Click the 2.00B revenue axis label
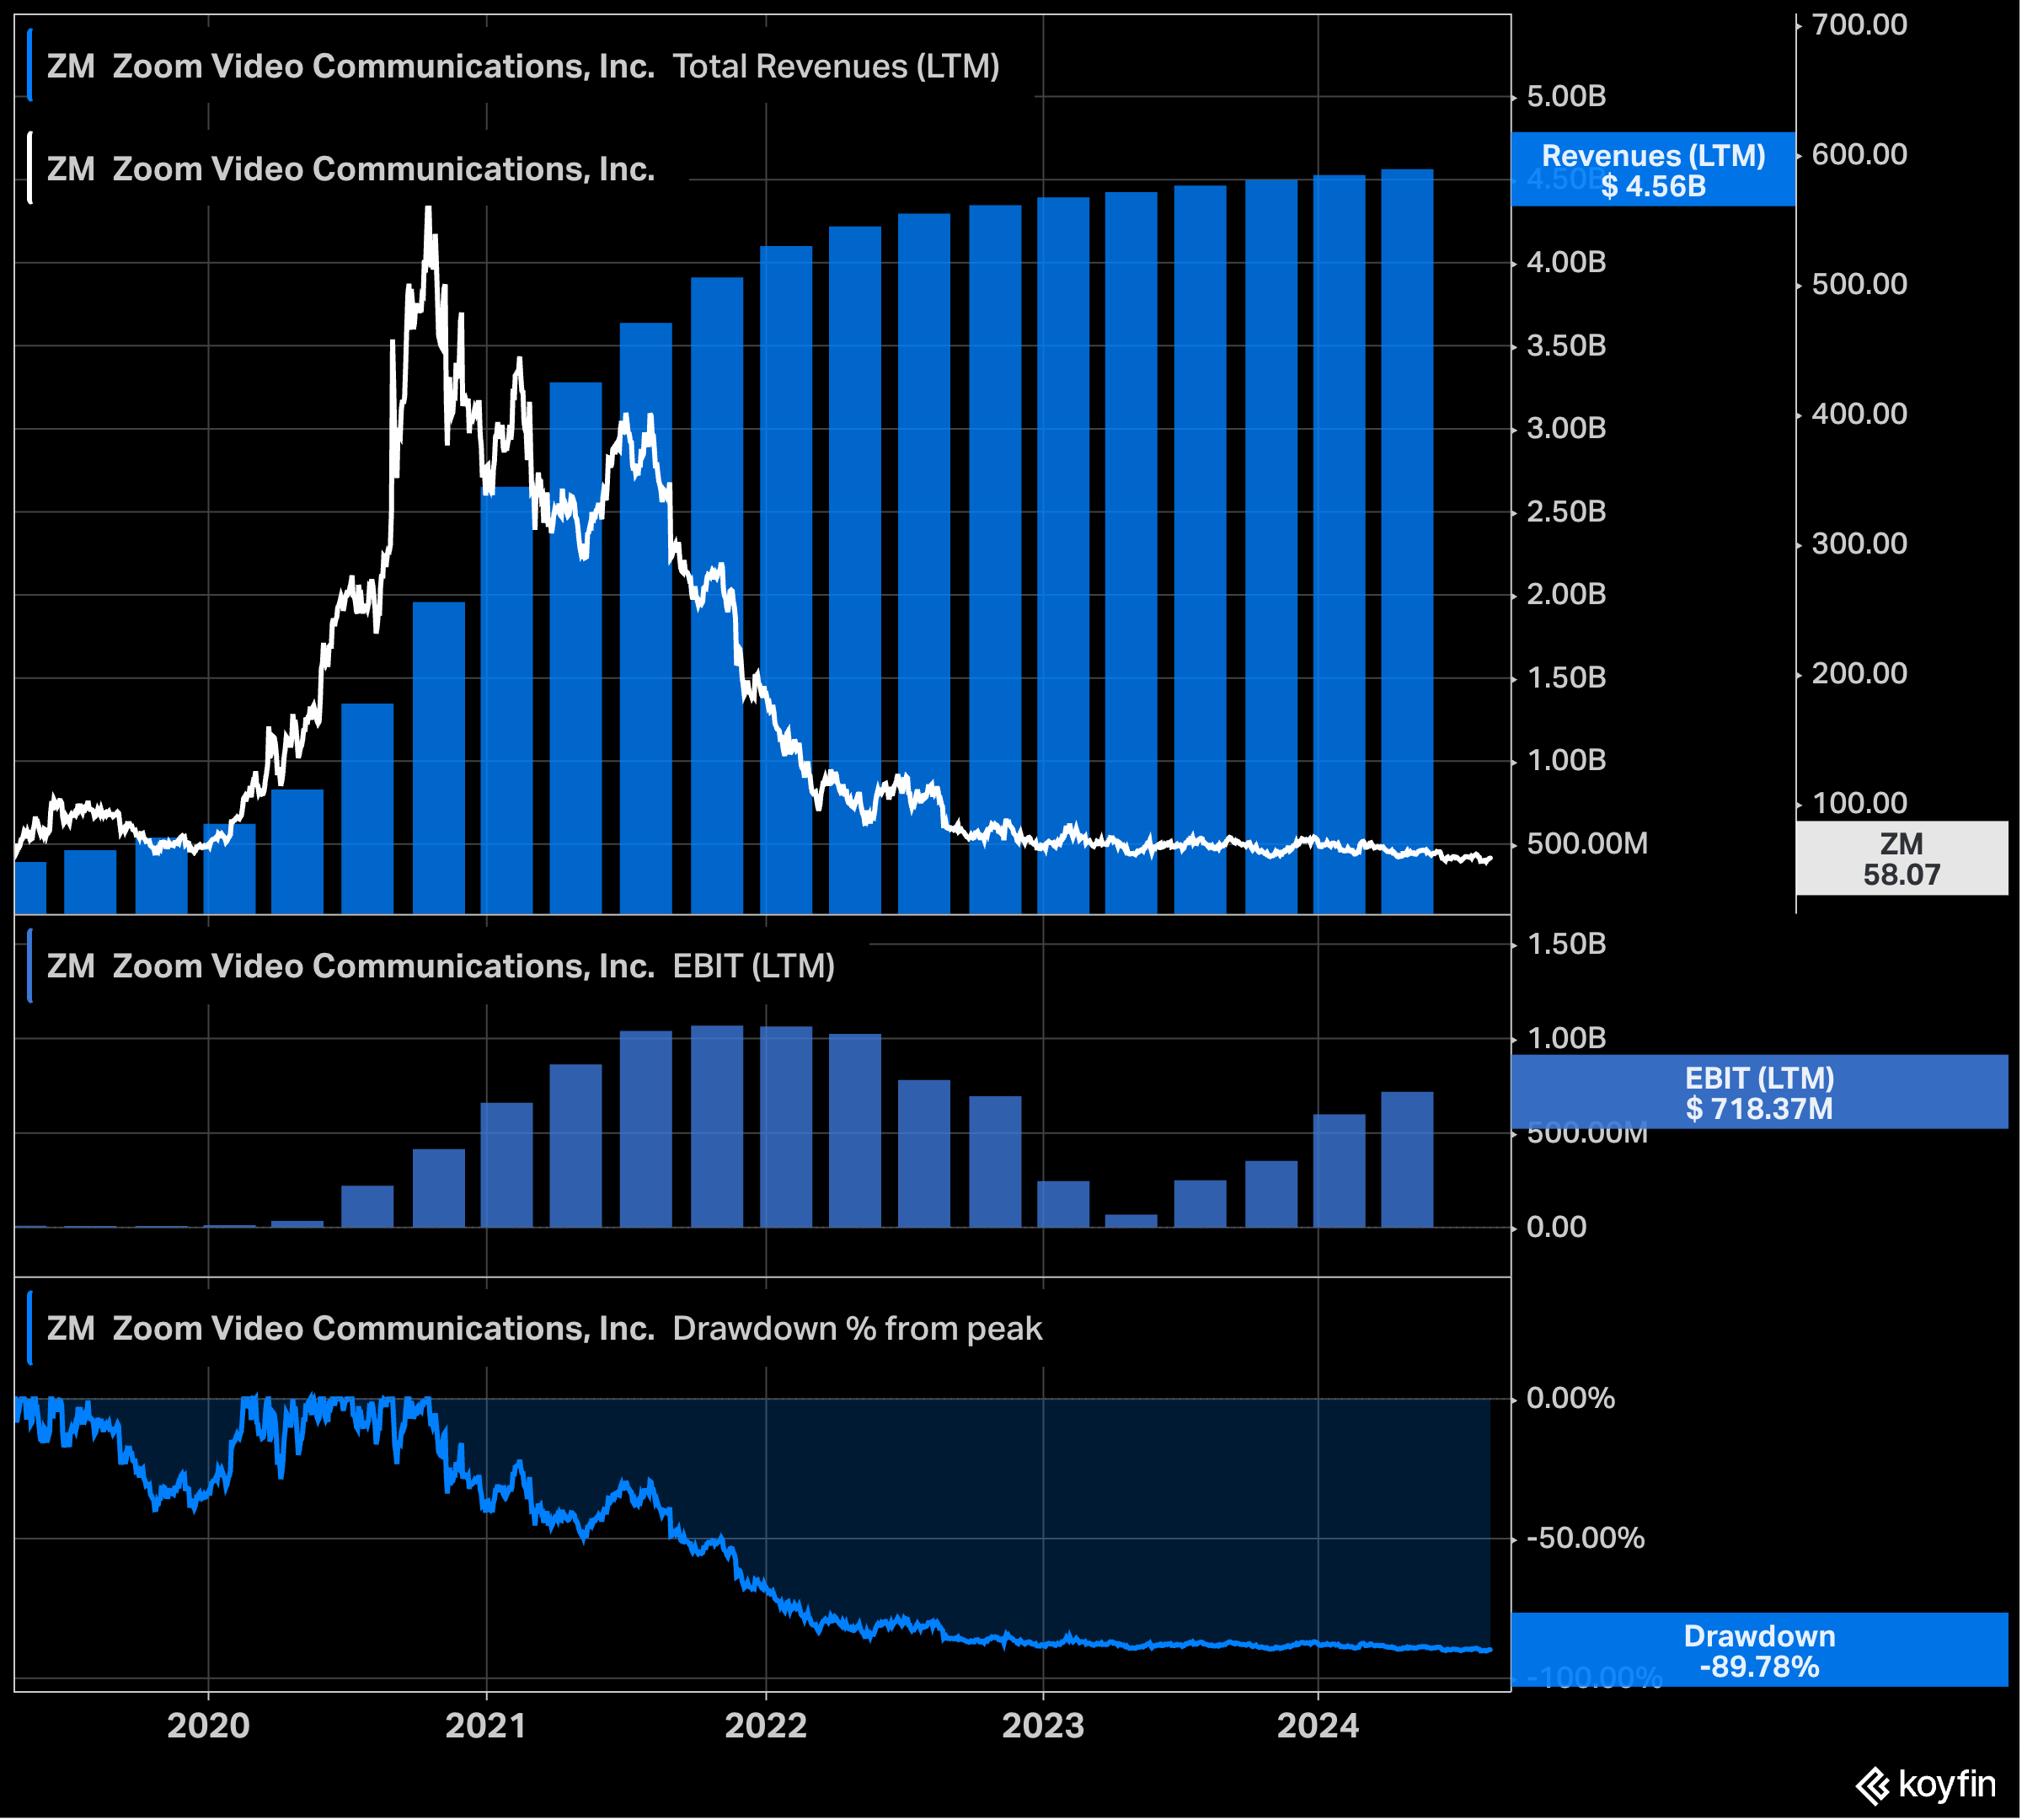The height and width of the screenshot is (1820, 2022). 1567,595
